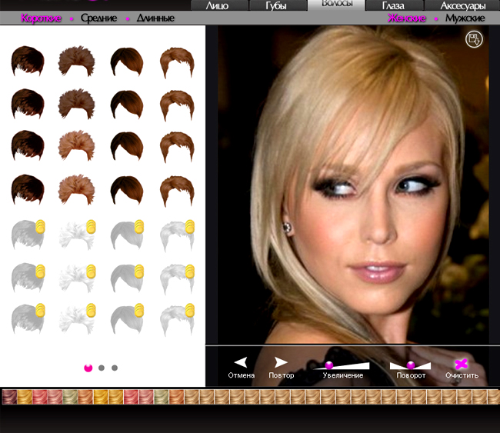The height and width of the screenshot is (433, 500).
Task: Switch to the Волосы tab
Action: (336, 5)
